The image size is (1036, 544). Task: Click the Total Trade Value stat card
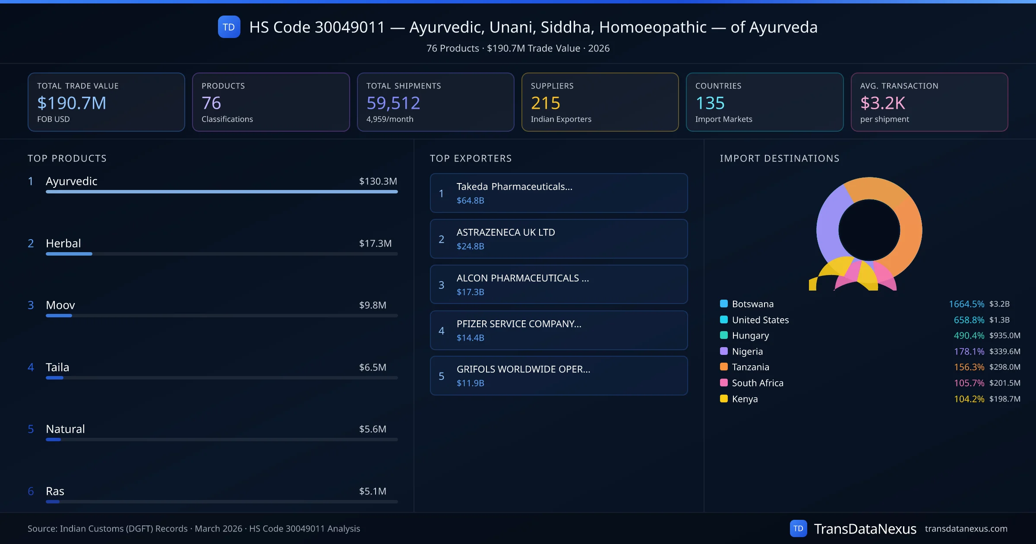point(106,102)
